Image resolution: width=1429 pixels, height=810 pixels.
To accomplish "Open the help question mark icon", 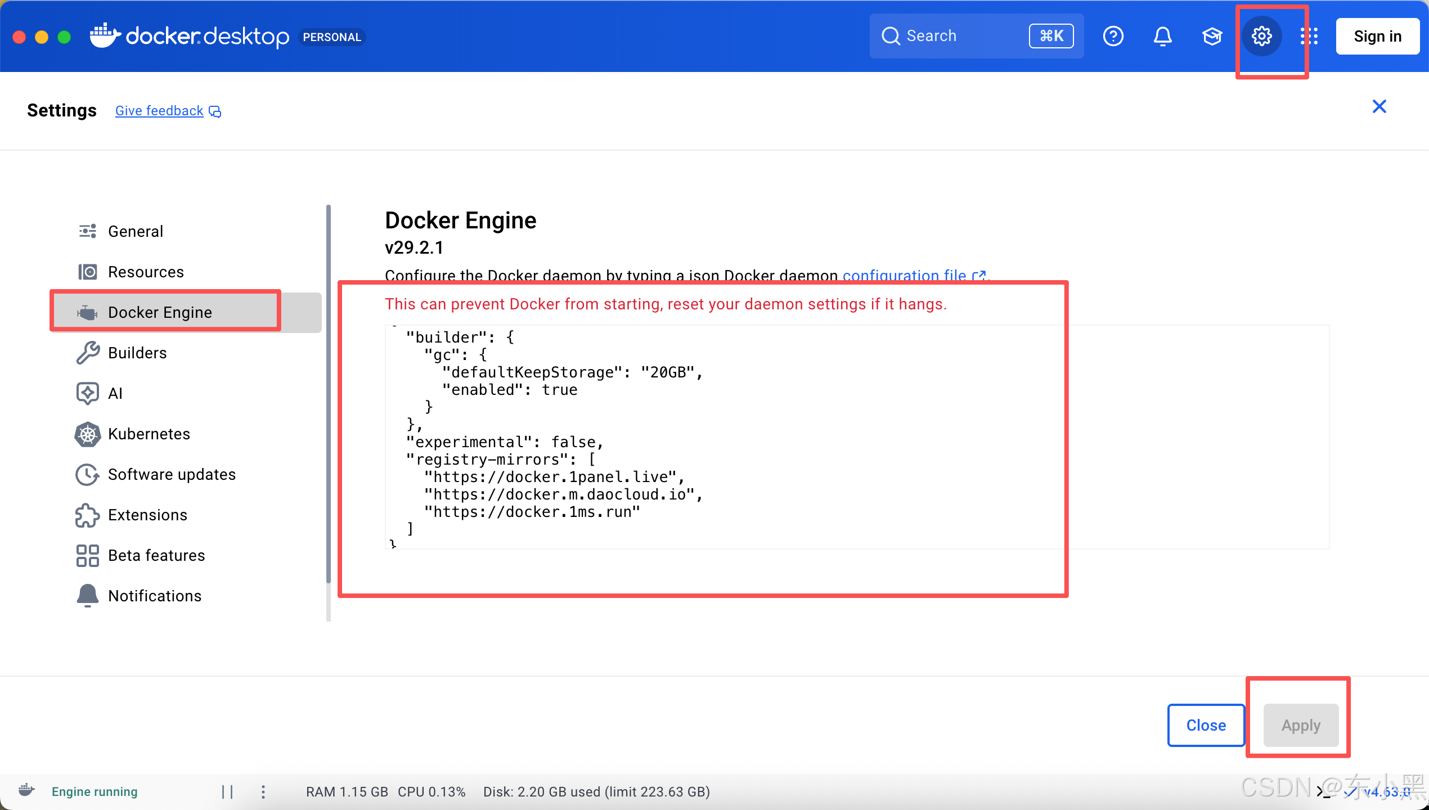I will pos(1113,37).
